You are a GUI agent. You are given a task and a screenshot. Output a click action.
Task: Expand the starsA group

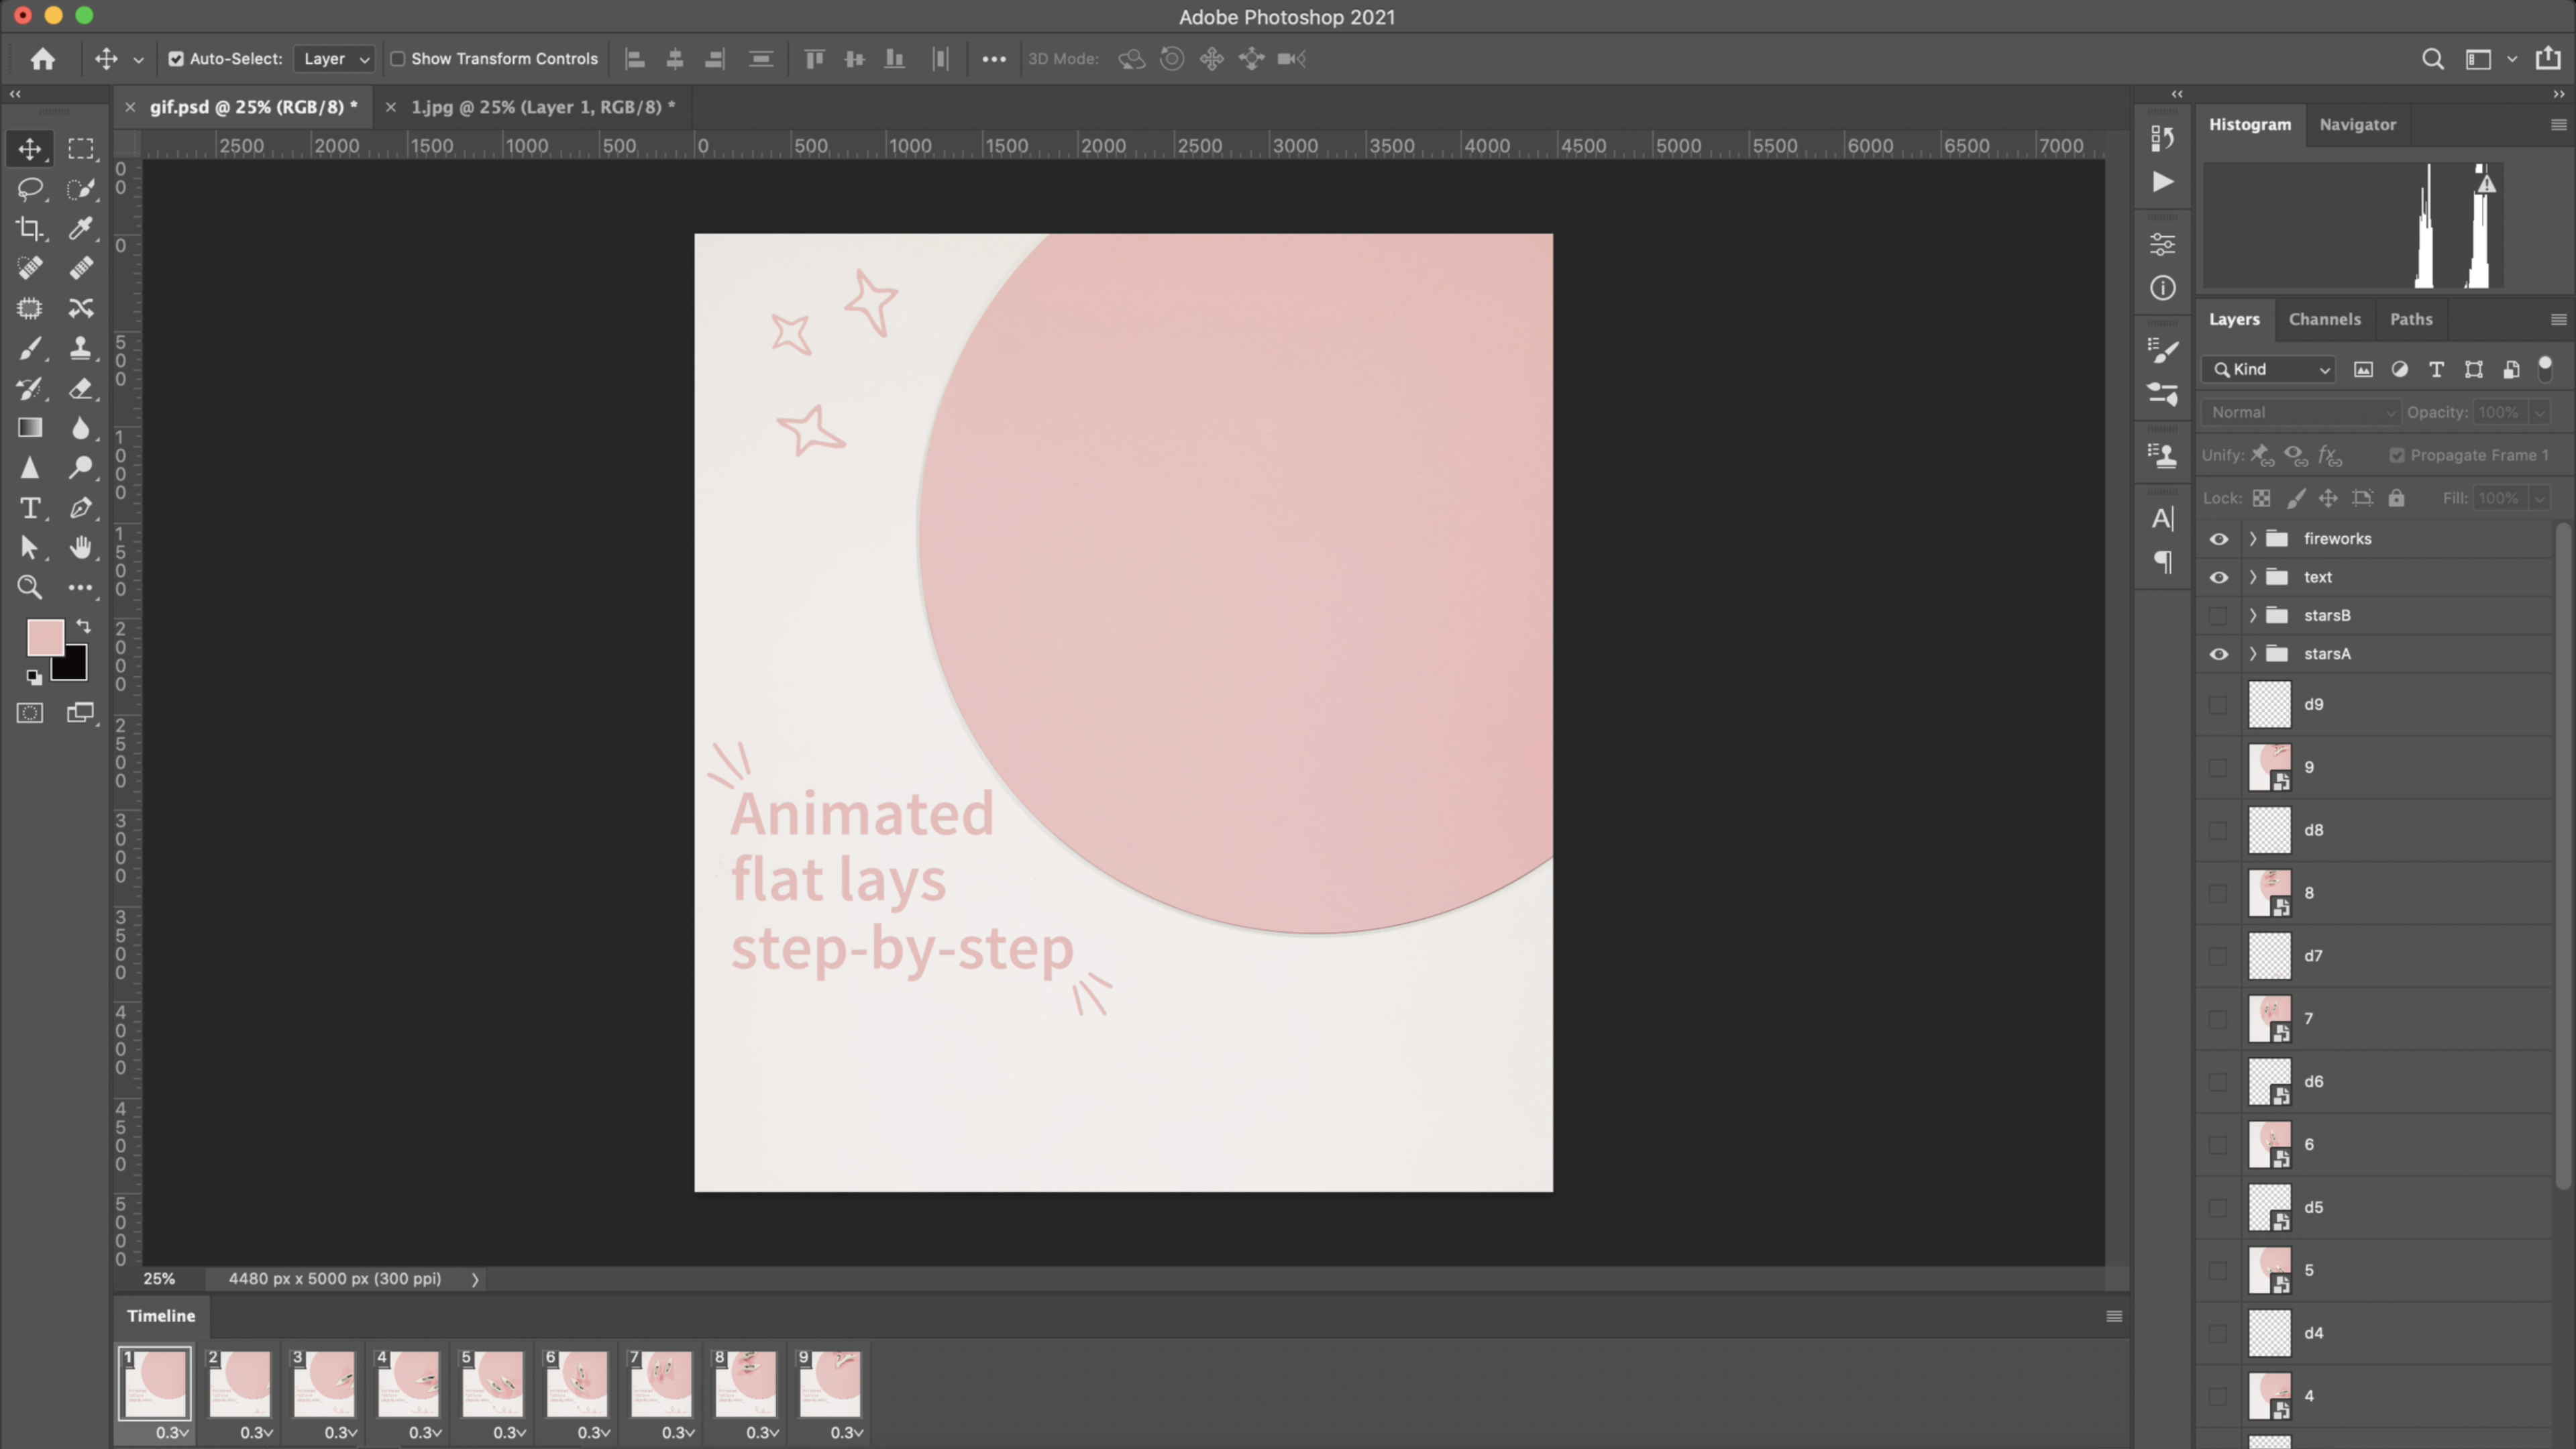[2253, 654]
